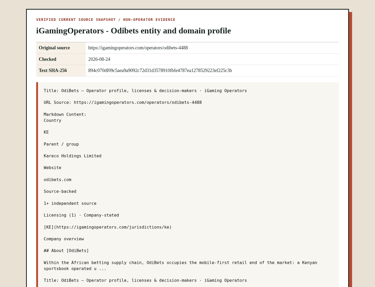This screenshot has height=287, width=375.
Task: Click the 'Source-backed' label
Action: click(x=60, y=191)
